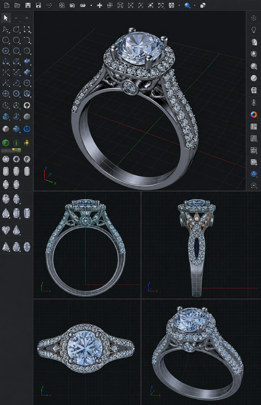
Task: Click the small dropdown dot left of blue sphere
Action: point(179,5)
